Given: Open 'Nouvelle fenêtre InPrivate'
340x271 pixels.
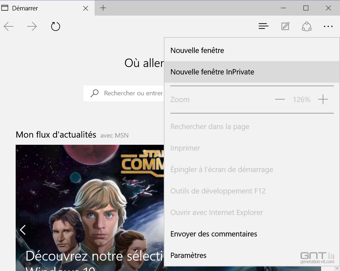Looking at the screenshot, I should 252,72.
